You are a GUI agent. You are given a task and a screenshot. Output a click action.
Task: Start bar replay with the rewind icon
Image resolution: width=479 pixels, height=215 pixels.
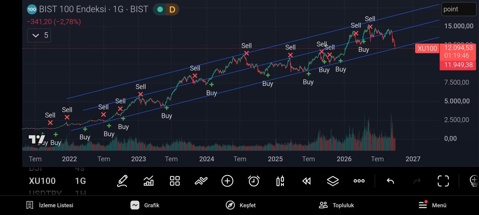click(x=307, y=181)
